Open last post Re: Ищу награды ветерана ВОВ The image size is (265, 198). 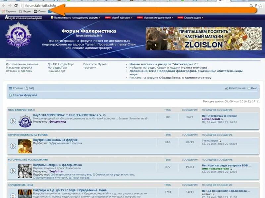[x=227, y=166]
